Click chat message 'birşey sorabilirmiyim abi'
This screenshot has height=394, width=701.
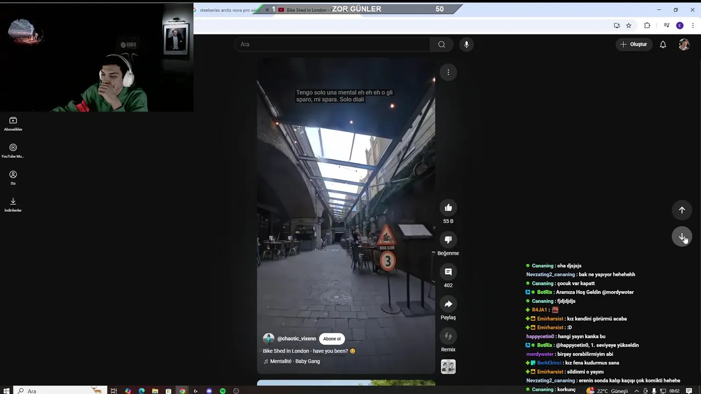coord(585,354)
